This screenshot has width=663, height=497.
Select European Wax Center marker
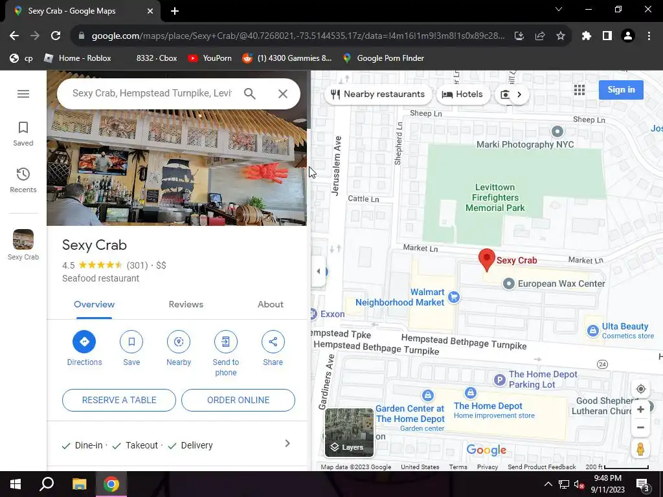(x=509, y=283)
